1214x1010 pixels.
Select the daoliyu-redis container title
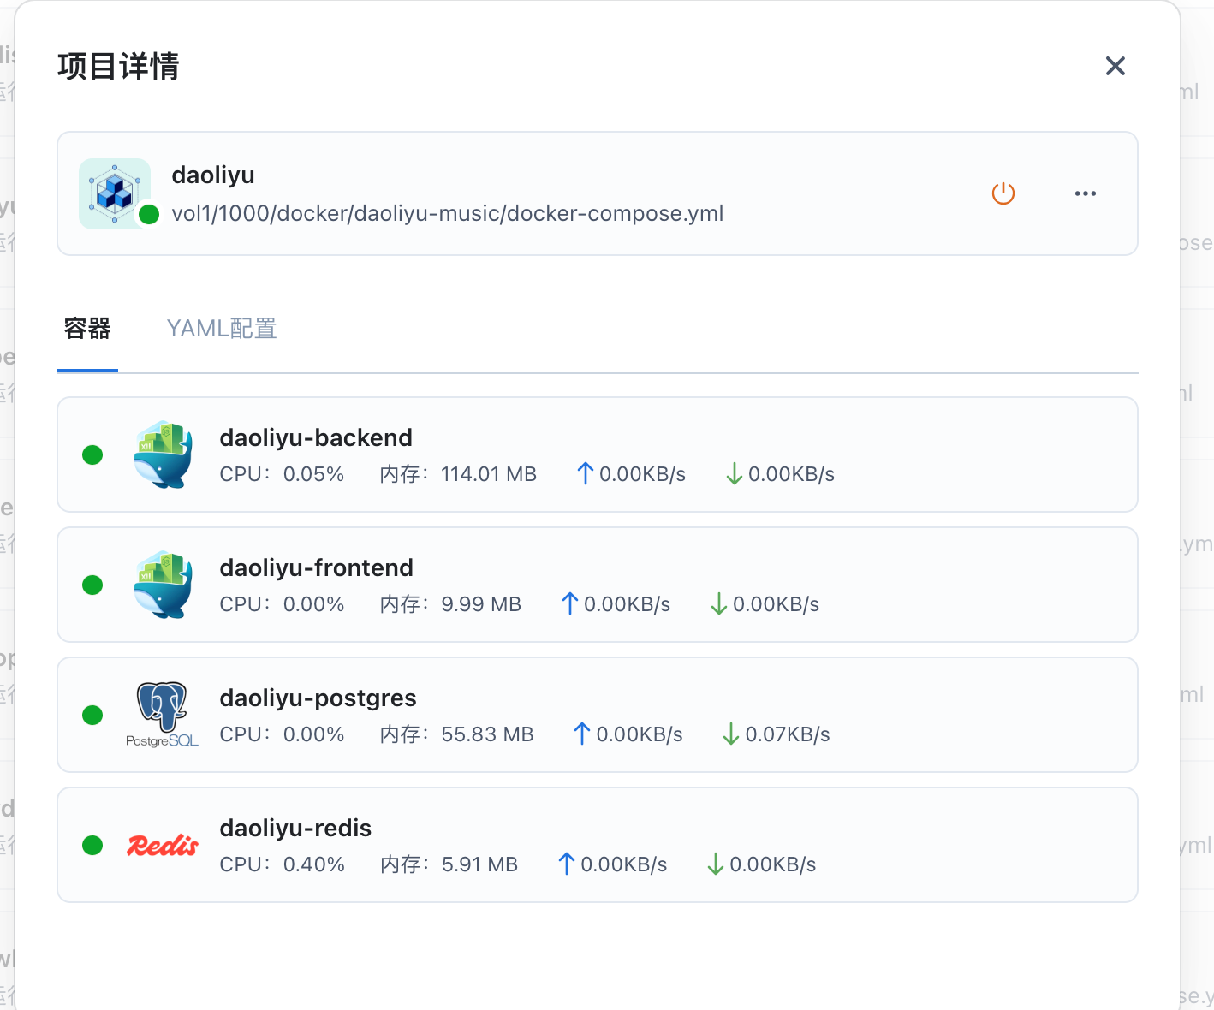pos(295,829)
